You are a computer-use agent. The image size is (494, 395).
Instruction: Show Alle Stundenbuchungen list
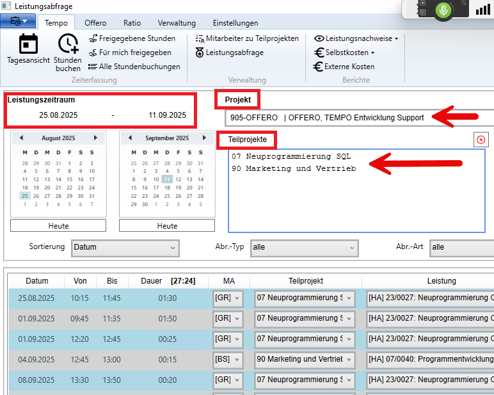134,67
